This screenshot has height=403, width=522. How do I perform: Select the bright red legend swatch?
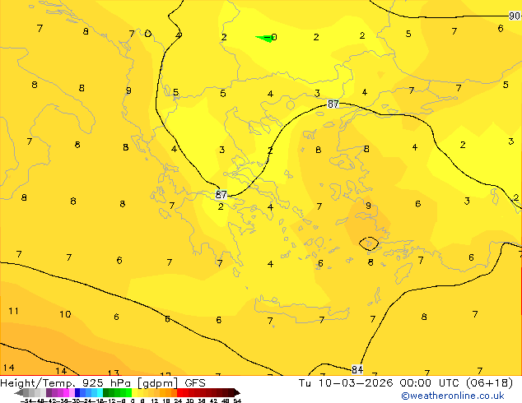click(x=179, y=392)
